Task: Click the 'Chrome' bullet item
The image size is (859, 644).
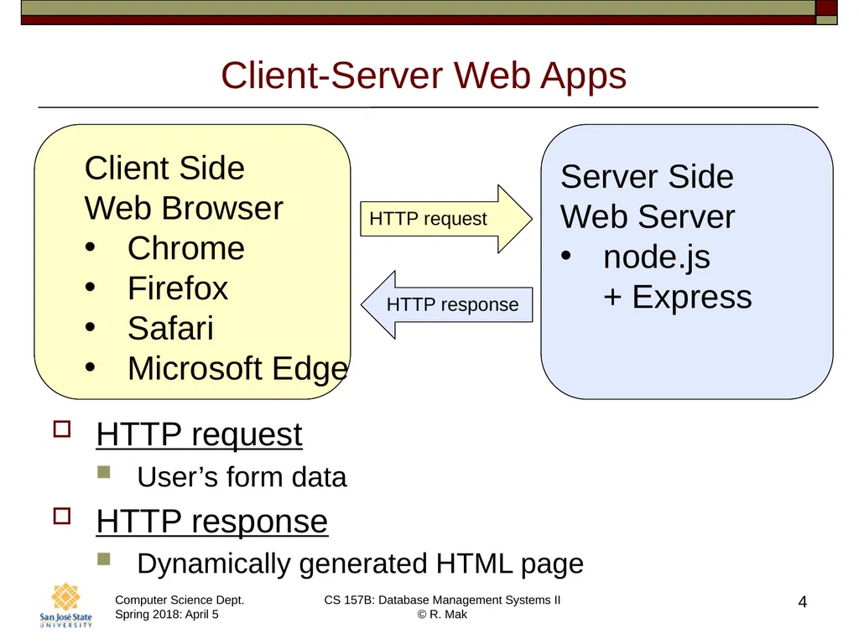Action: point(185,248)
